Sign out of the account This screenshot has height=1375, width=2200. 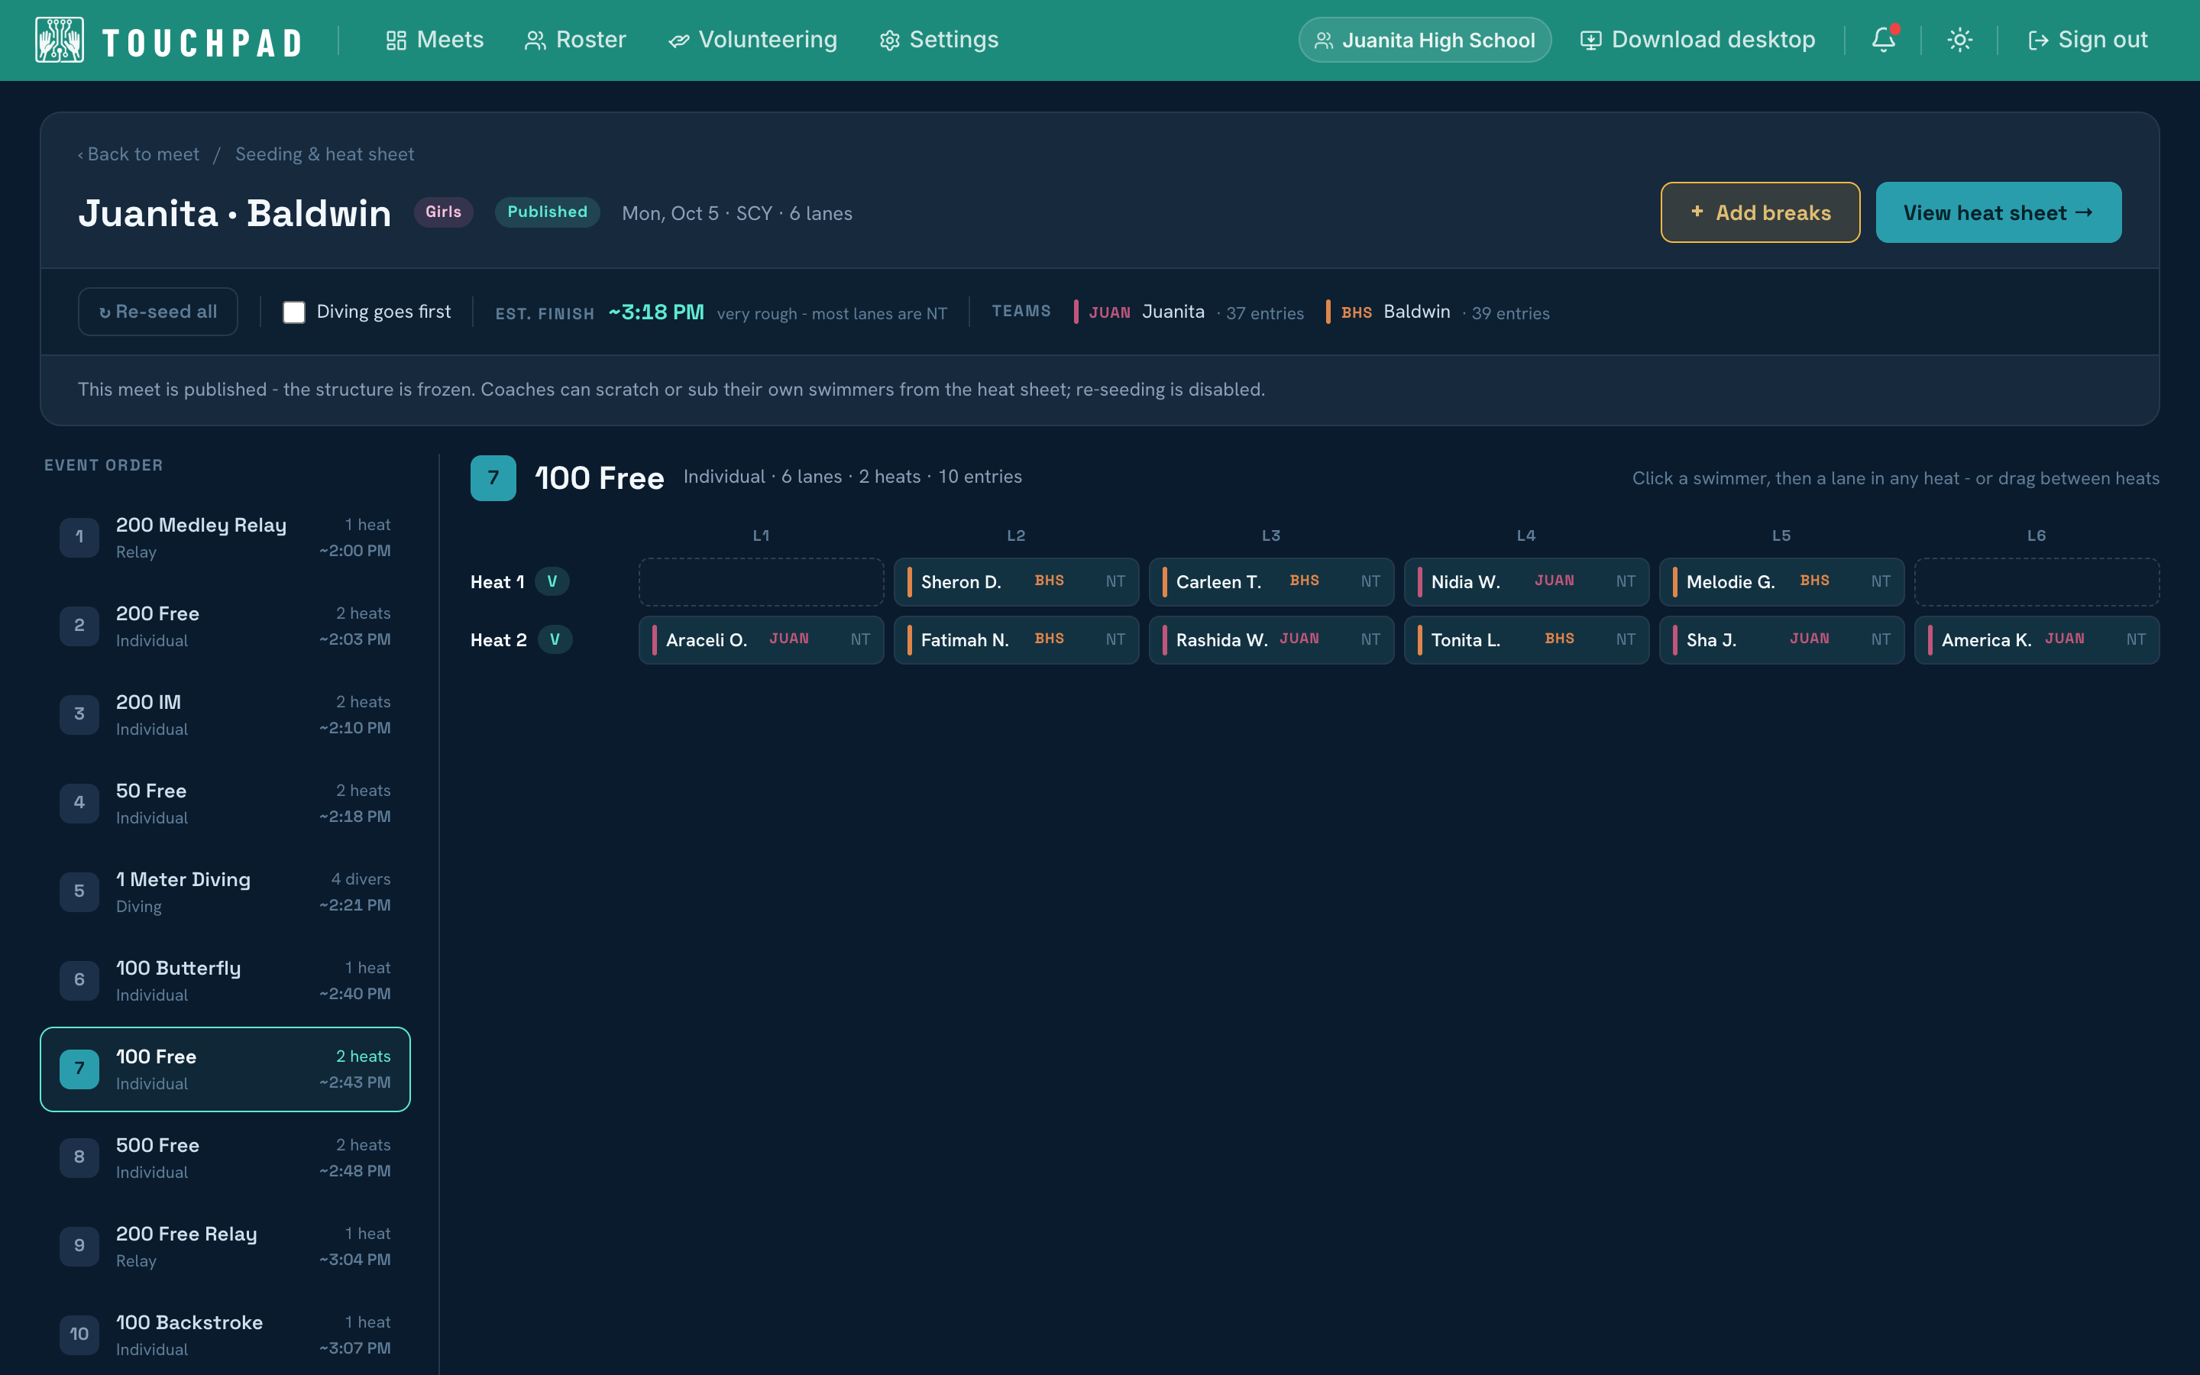tap(2087, 40)
